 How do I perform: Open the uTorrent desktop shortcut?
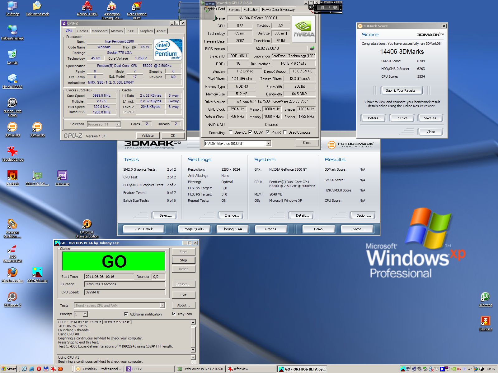tap(486, 299)
